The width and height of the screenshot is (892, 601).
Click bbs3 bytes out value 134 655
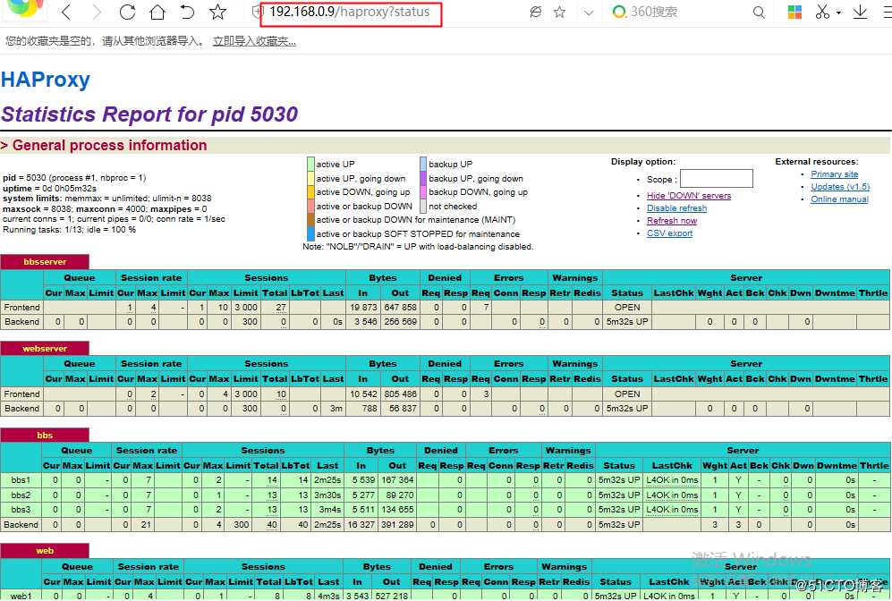point(397,510)
